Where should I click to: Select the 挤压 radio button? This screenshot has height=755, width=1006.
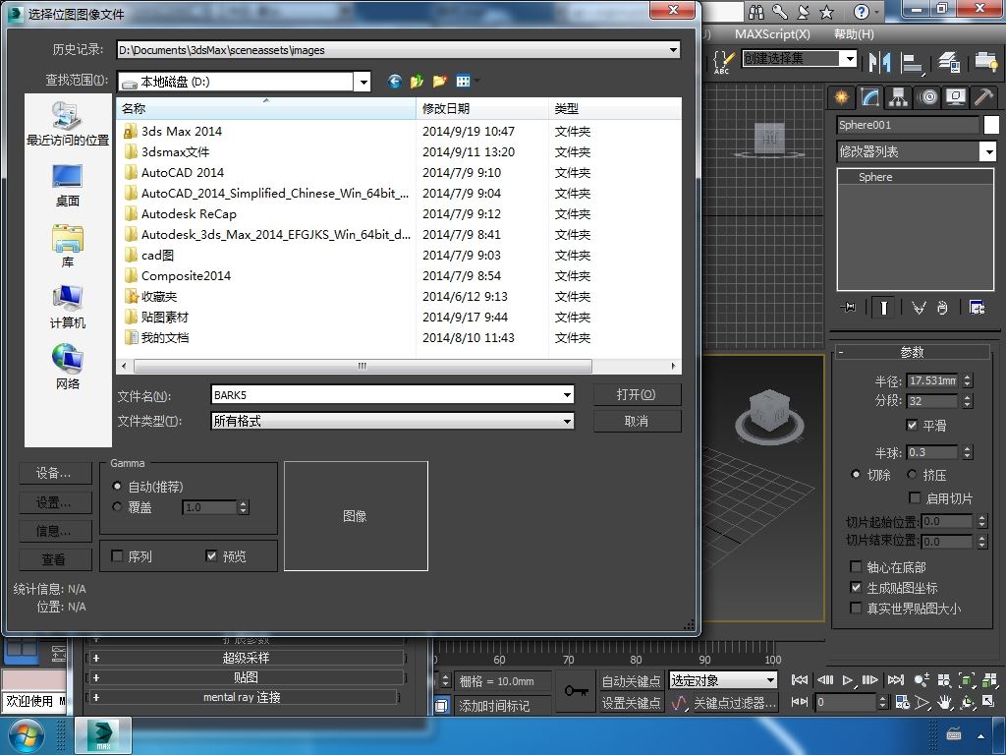click(912, 475)
